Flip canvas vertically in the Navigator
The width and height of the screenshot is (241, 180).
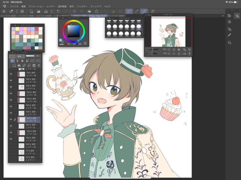point(189,54)
